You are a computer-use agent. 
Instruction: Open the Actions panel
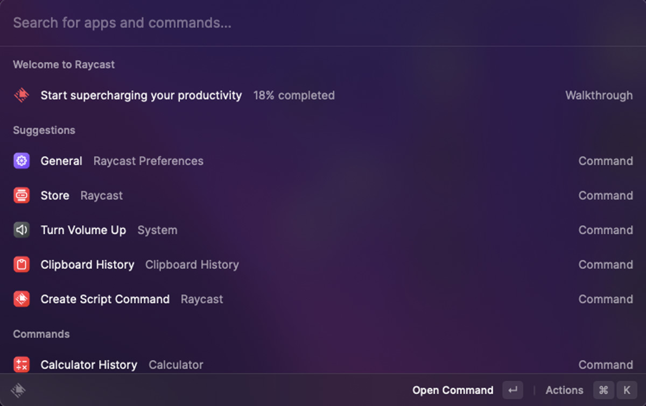[564, 390]
